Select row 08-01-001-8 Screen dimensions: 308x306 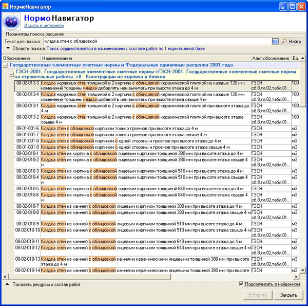[x=157, y=141]
